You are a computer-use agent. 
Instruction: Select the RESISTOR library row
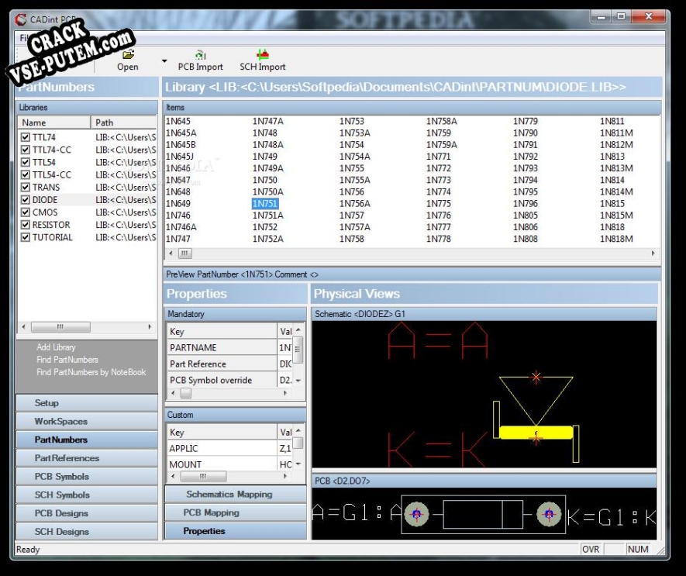click(x=88, y=225)
